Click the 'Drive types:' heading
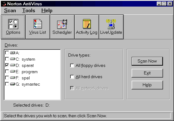 tap(79, 55)
